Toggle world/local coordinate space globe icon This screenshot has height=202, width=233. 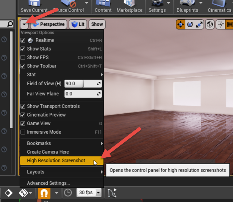pos(210,24)
